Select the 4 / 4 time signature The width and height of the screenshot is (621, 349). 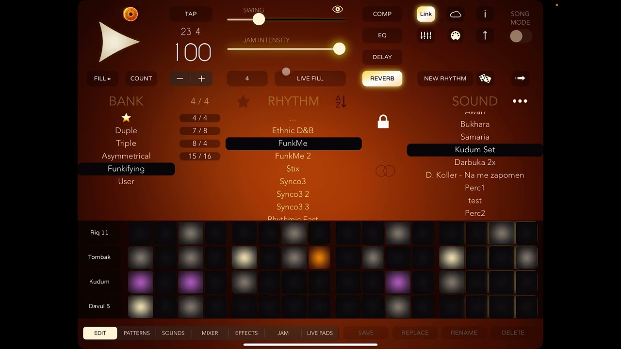[200, 118]
